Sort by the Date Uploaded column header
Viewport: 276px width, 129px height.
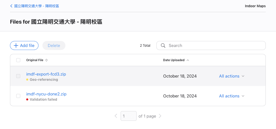[x=174, y=60]
